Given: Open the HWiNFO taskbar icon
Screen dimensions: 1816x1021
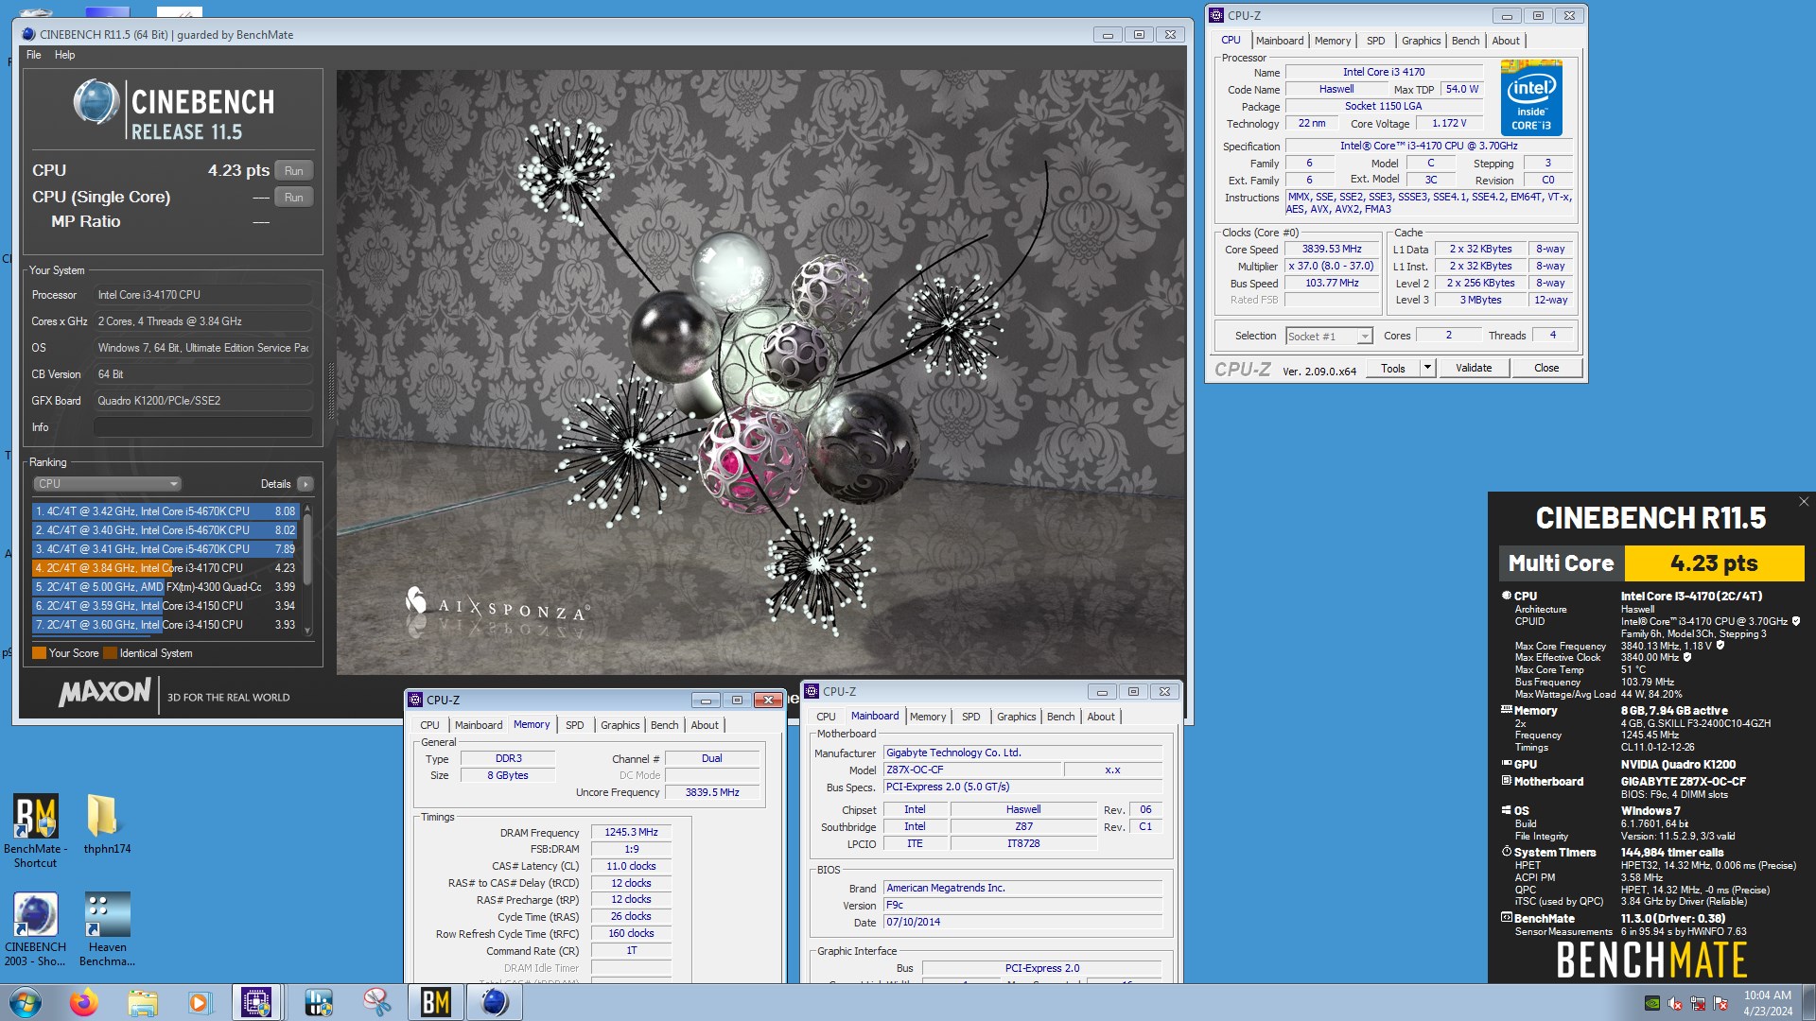Looking at the screenshot, I should [319, 1002].
